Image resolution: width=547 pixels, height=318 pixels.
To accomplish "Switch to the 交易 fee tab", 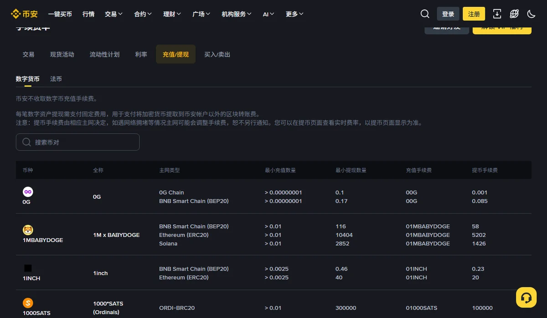I will pyautogui.click(x=28, y=54).
